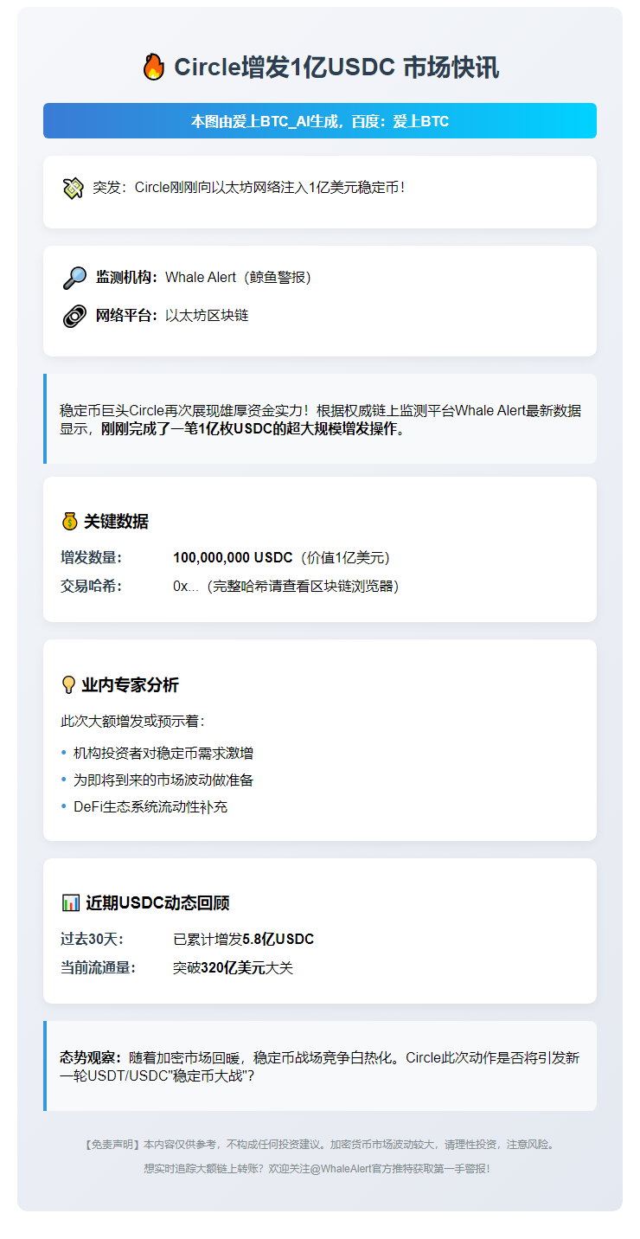The width and height of the screenshot is (640, 1239).
Task: Click the value 以太坊区块链
Action: pyautogui.click(x=207, y=316)
